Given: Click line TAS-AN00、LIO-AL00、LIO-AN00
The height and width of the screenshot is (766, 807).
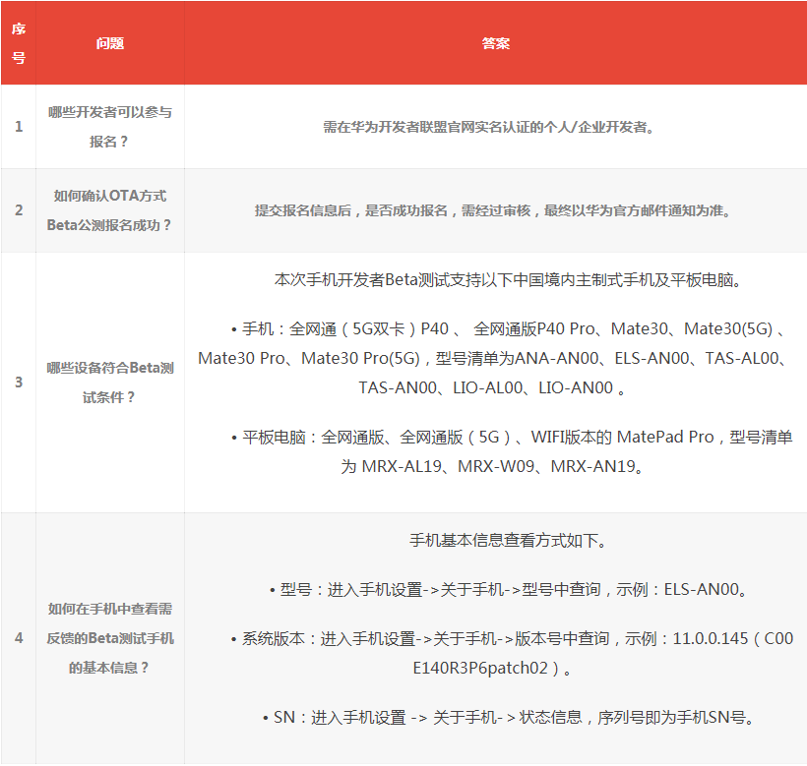Looking at the screenshot, I should (x=492, y=388).
